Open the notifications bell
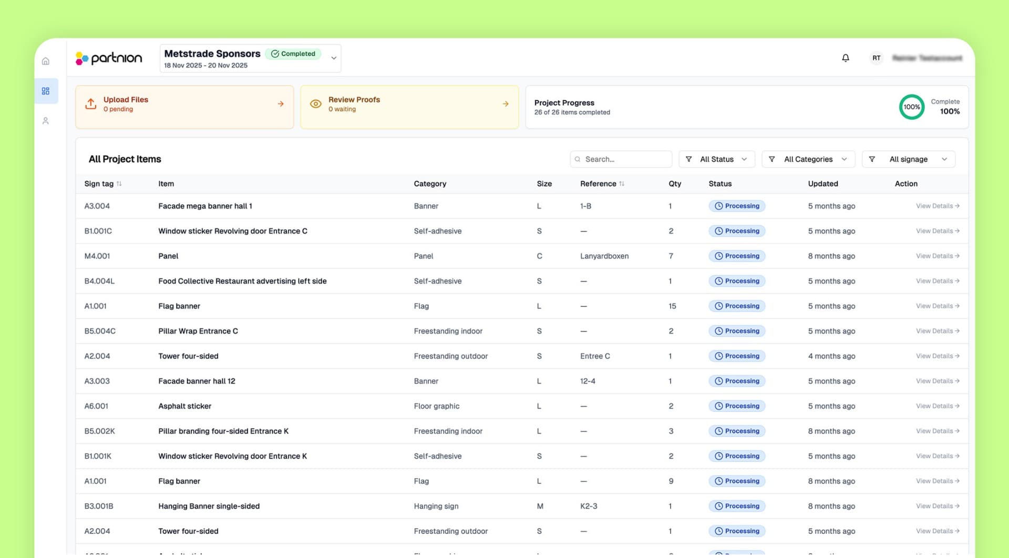This screenshot has width=1009, height=558. coord(846,58)
